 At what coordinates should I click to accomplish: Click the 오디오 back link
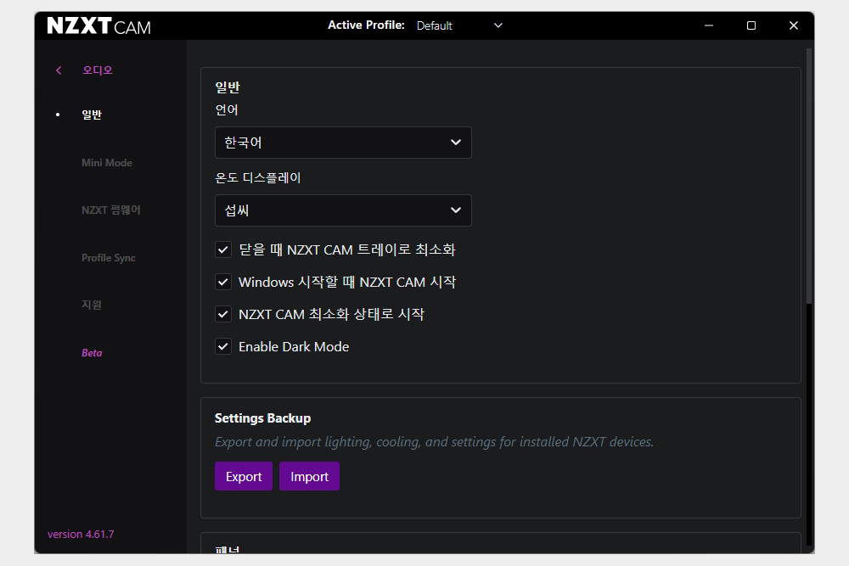coord(98,70)
